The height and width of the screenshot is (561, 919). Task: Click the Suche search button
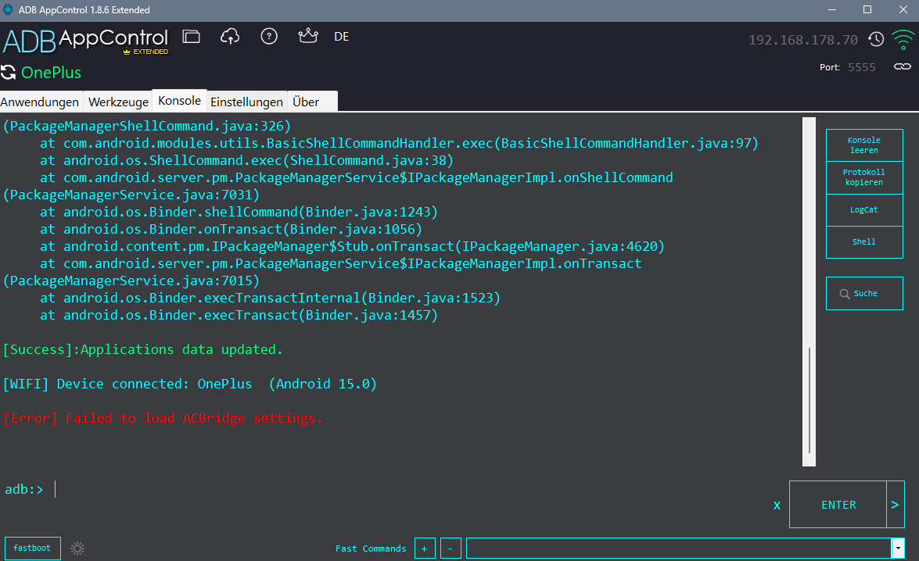(864, 293)
